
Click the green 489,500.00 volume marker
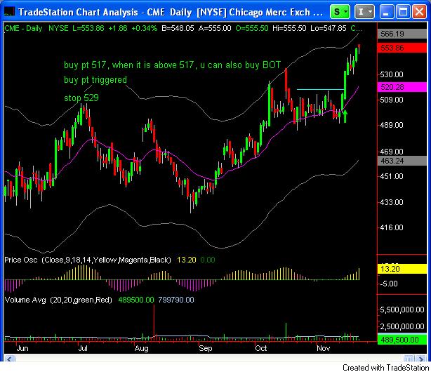(x=402, y=340)
